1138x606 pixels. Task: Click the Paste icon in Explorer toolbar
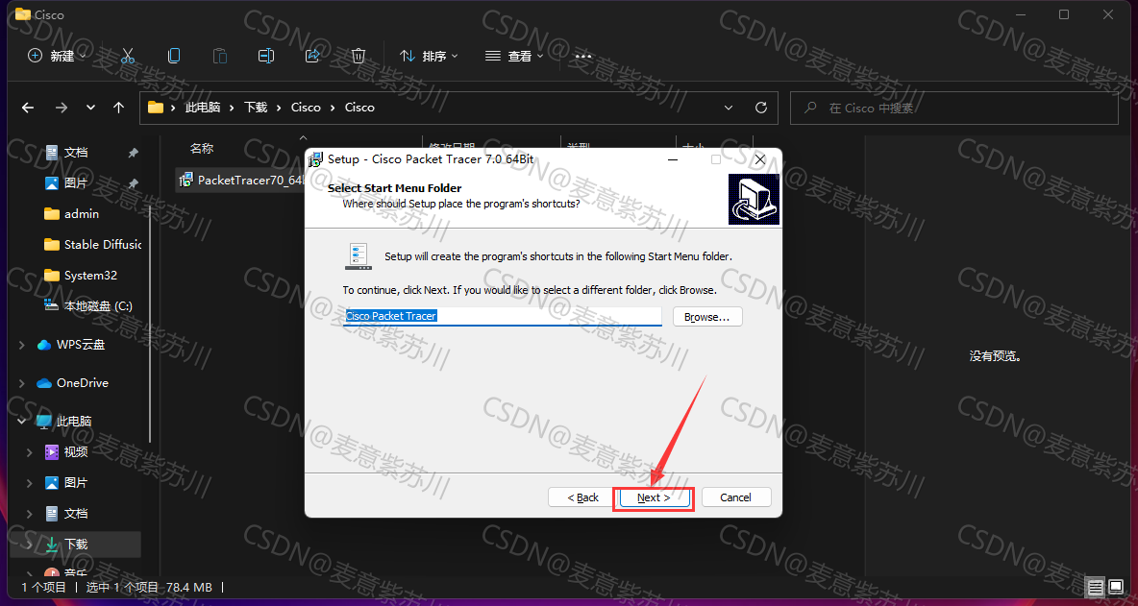(x=220, y=56)
